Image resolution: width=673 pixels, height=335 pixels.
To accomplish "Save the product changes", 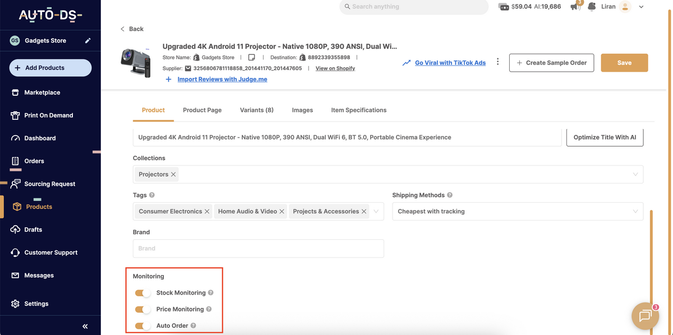I will point(624,63).
